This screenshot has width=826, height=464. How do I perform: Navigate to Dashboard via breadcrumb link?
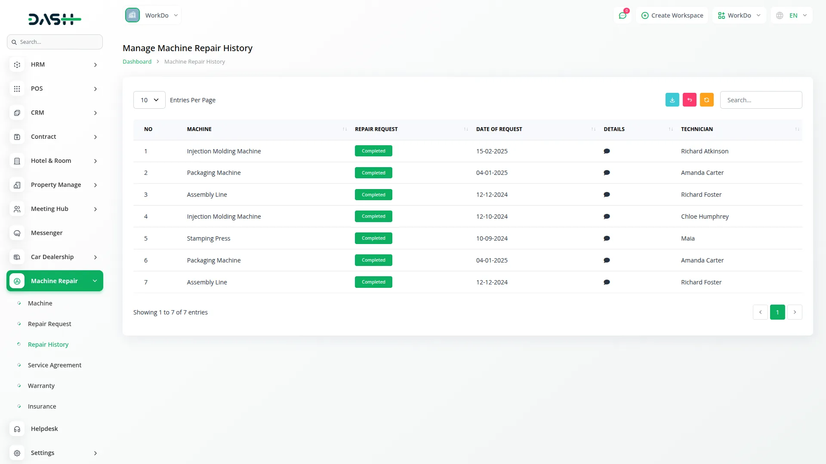pyautogui.click(x=137, y=61)
